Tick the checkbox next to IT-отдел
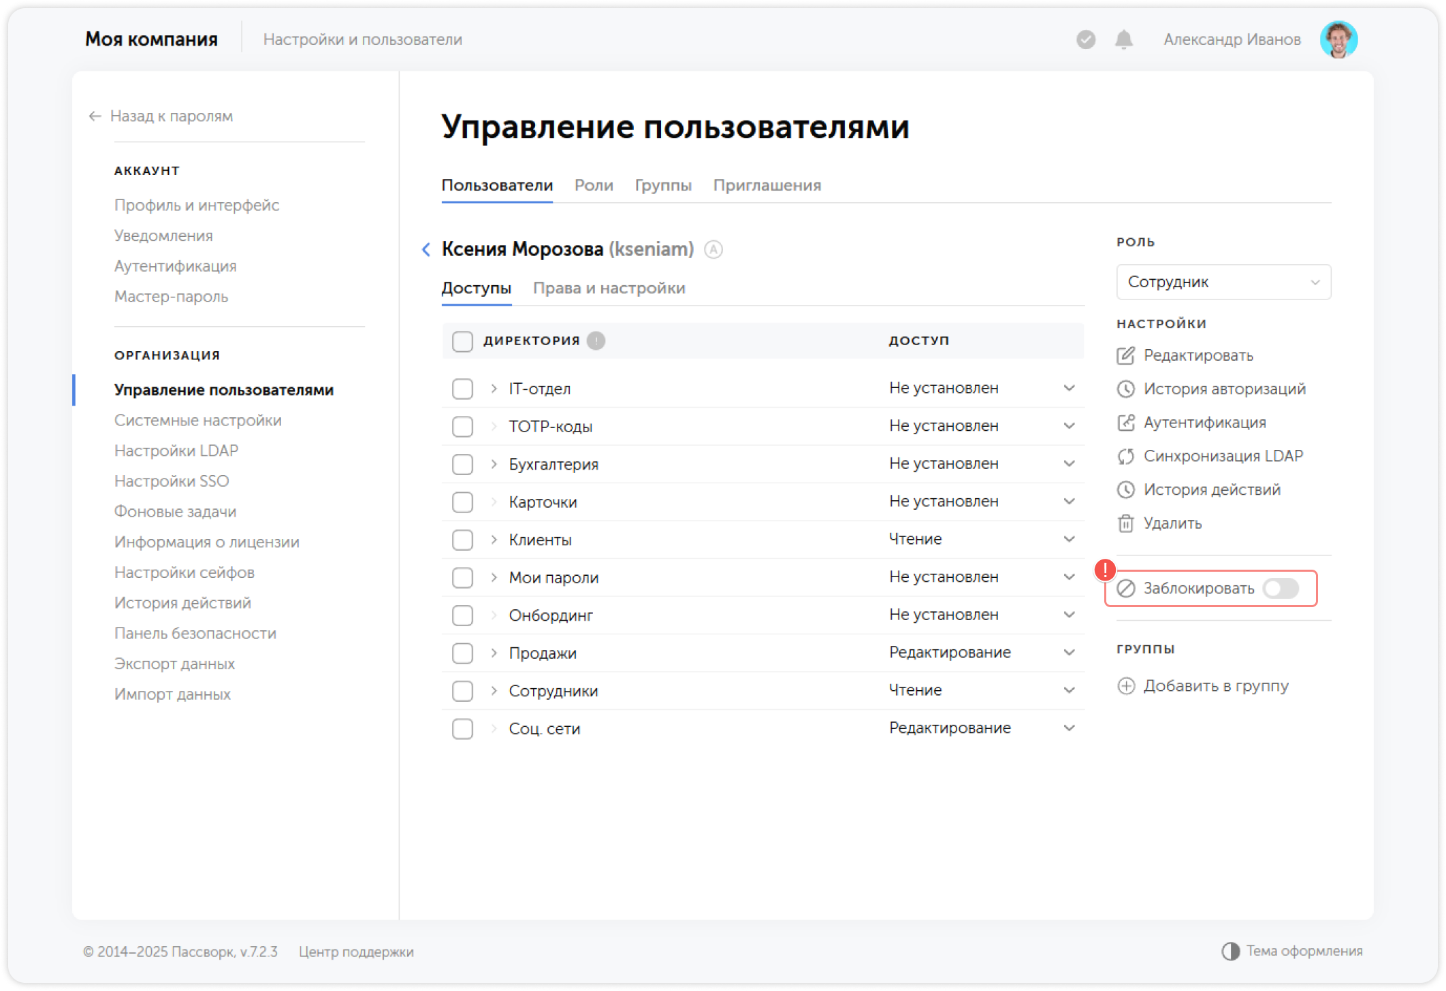Image resolution: width=1446 pixels, height=991 pixels. pos(462,389)
